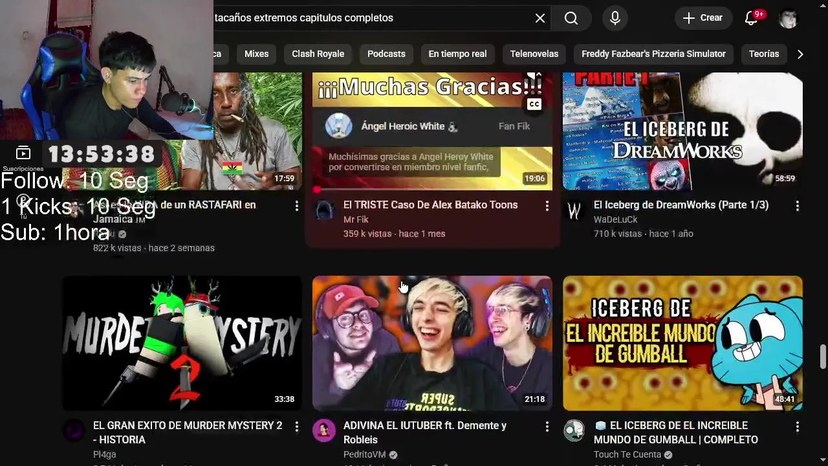This screenshot has width=828, height=466.
Task: Start voice search with microphone icon
Action: point(615,18)
